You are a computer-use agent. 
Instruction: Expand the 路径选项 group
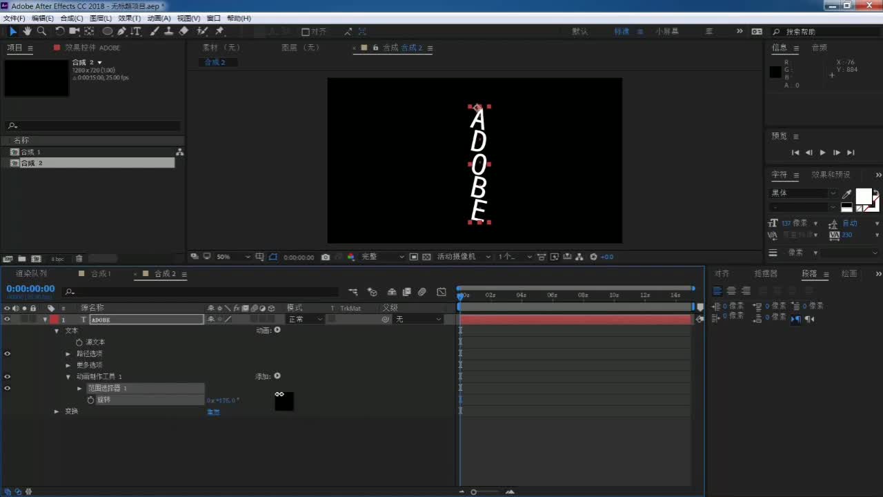tap(68, 353)
